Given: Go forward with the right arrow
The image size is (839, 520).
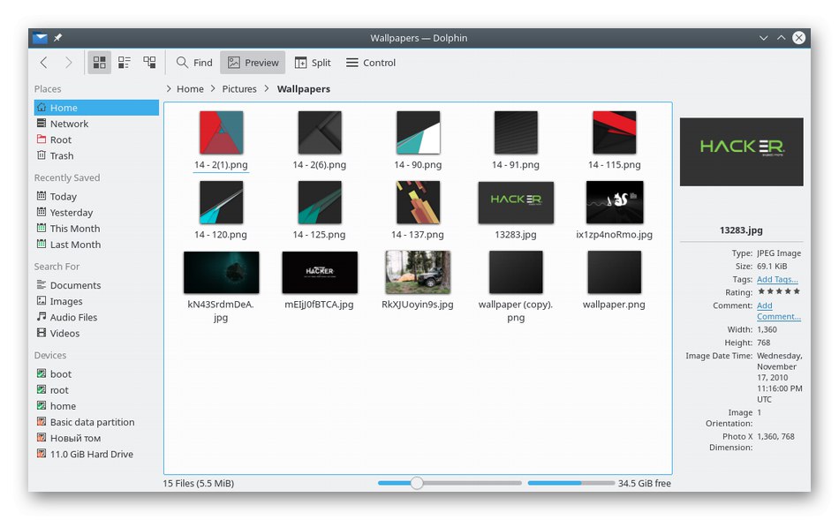Looking at the screenshot, I should point(69,63).
